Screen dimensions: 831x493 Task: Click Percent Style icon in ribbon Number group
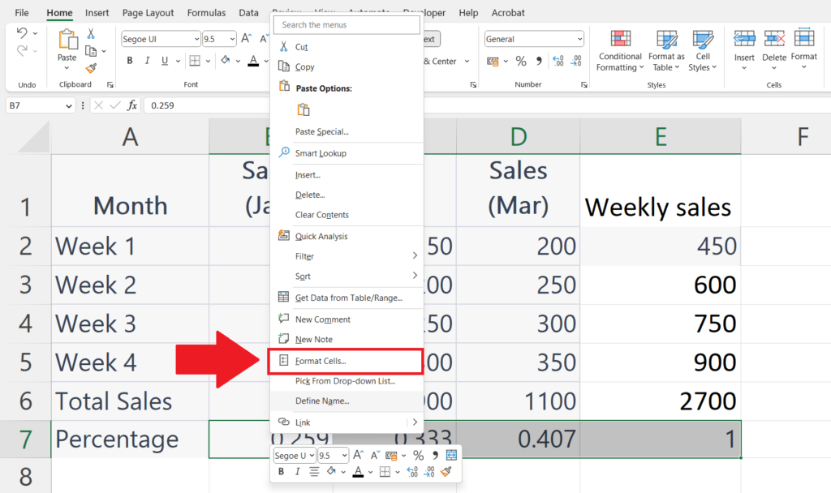521,62
